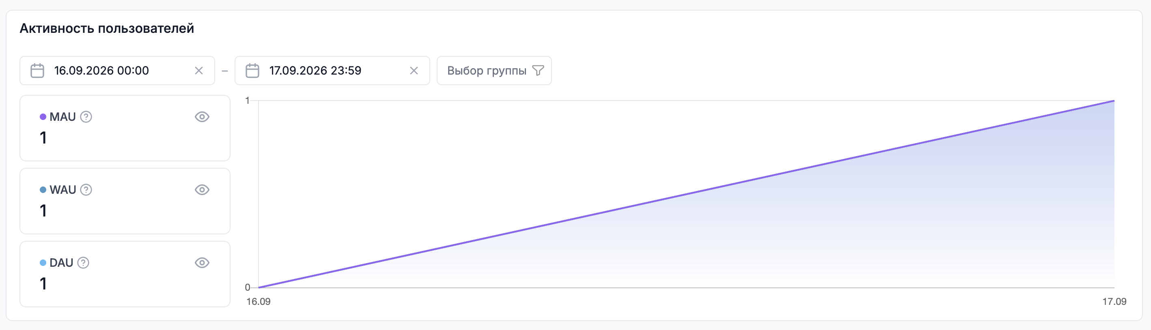Open the end date calendar icon
The width and height of the screenshot is (1151, 330).
click(252, 71)
